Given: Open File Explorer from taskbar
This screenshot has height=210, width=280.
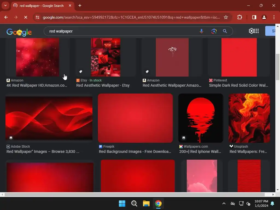Looking at the screenshot, I should tap(146, 203).
